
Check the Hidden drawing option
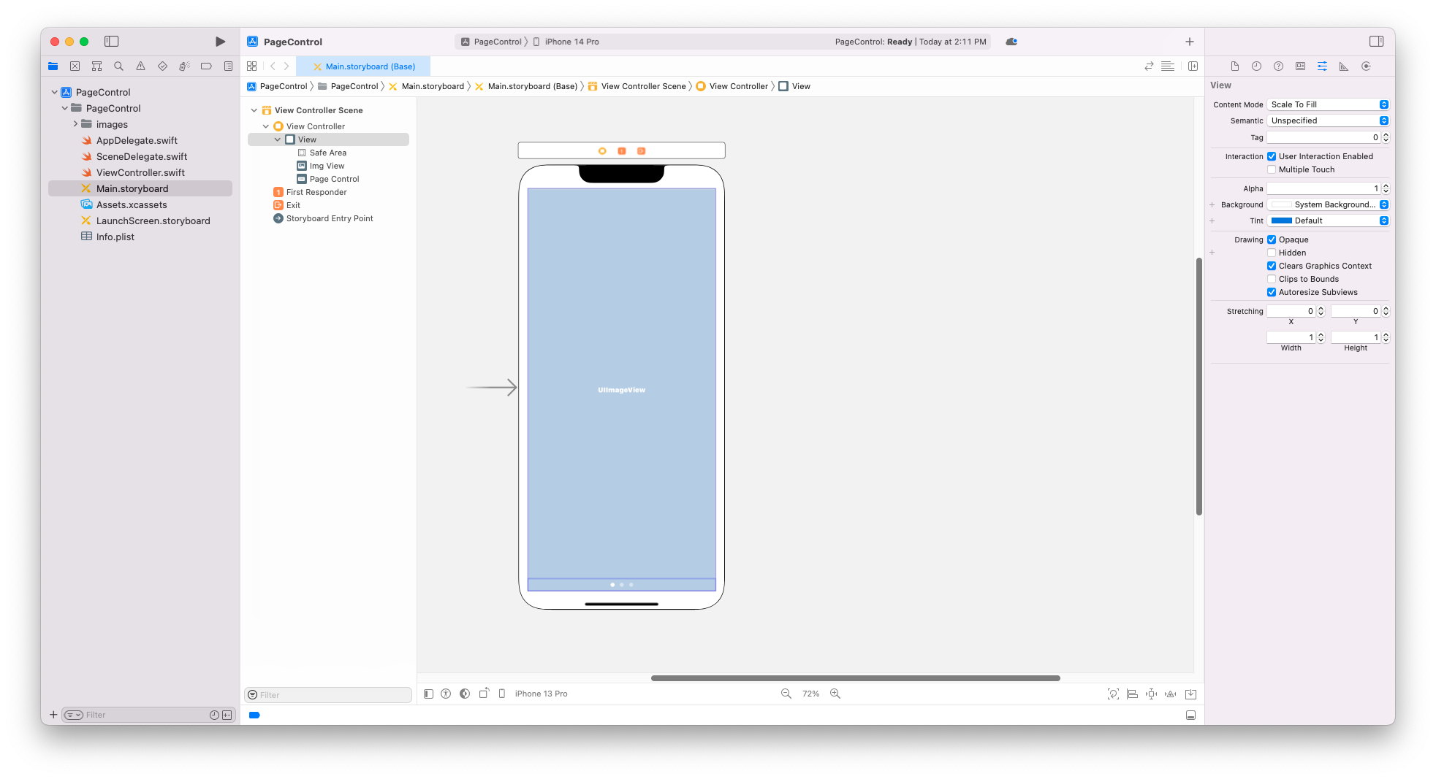(1272, 253)
